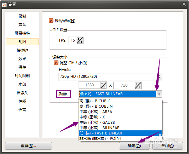
Task: Close the 设置 dialog window
Action: pyautogui.click(x=184, y=4)
